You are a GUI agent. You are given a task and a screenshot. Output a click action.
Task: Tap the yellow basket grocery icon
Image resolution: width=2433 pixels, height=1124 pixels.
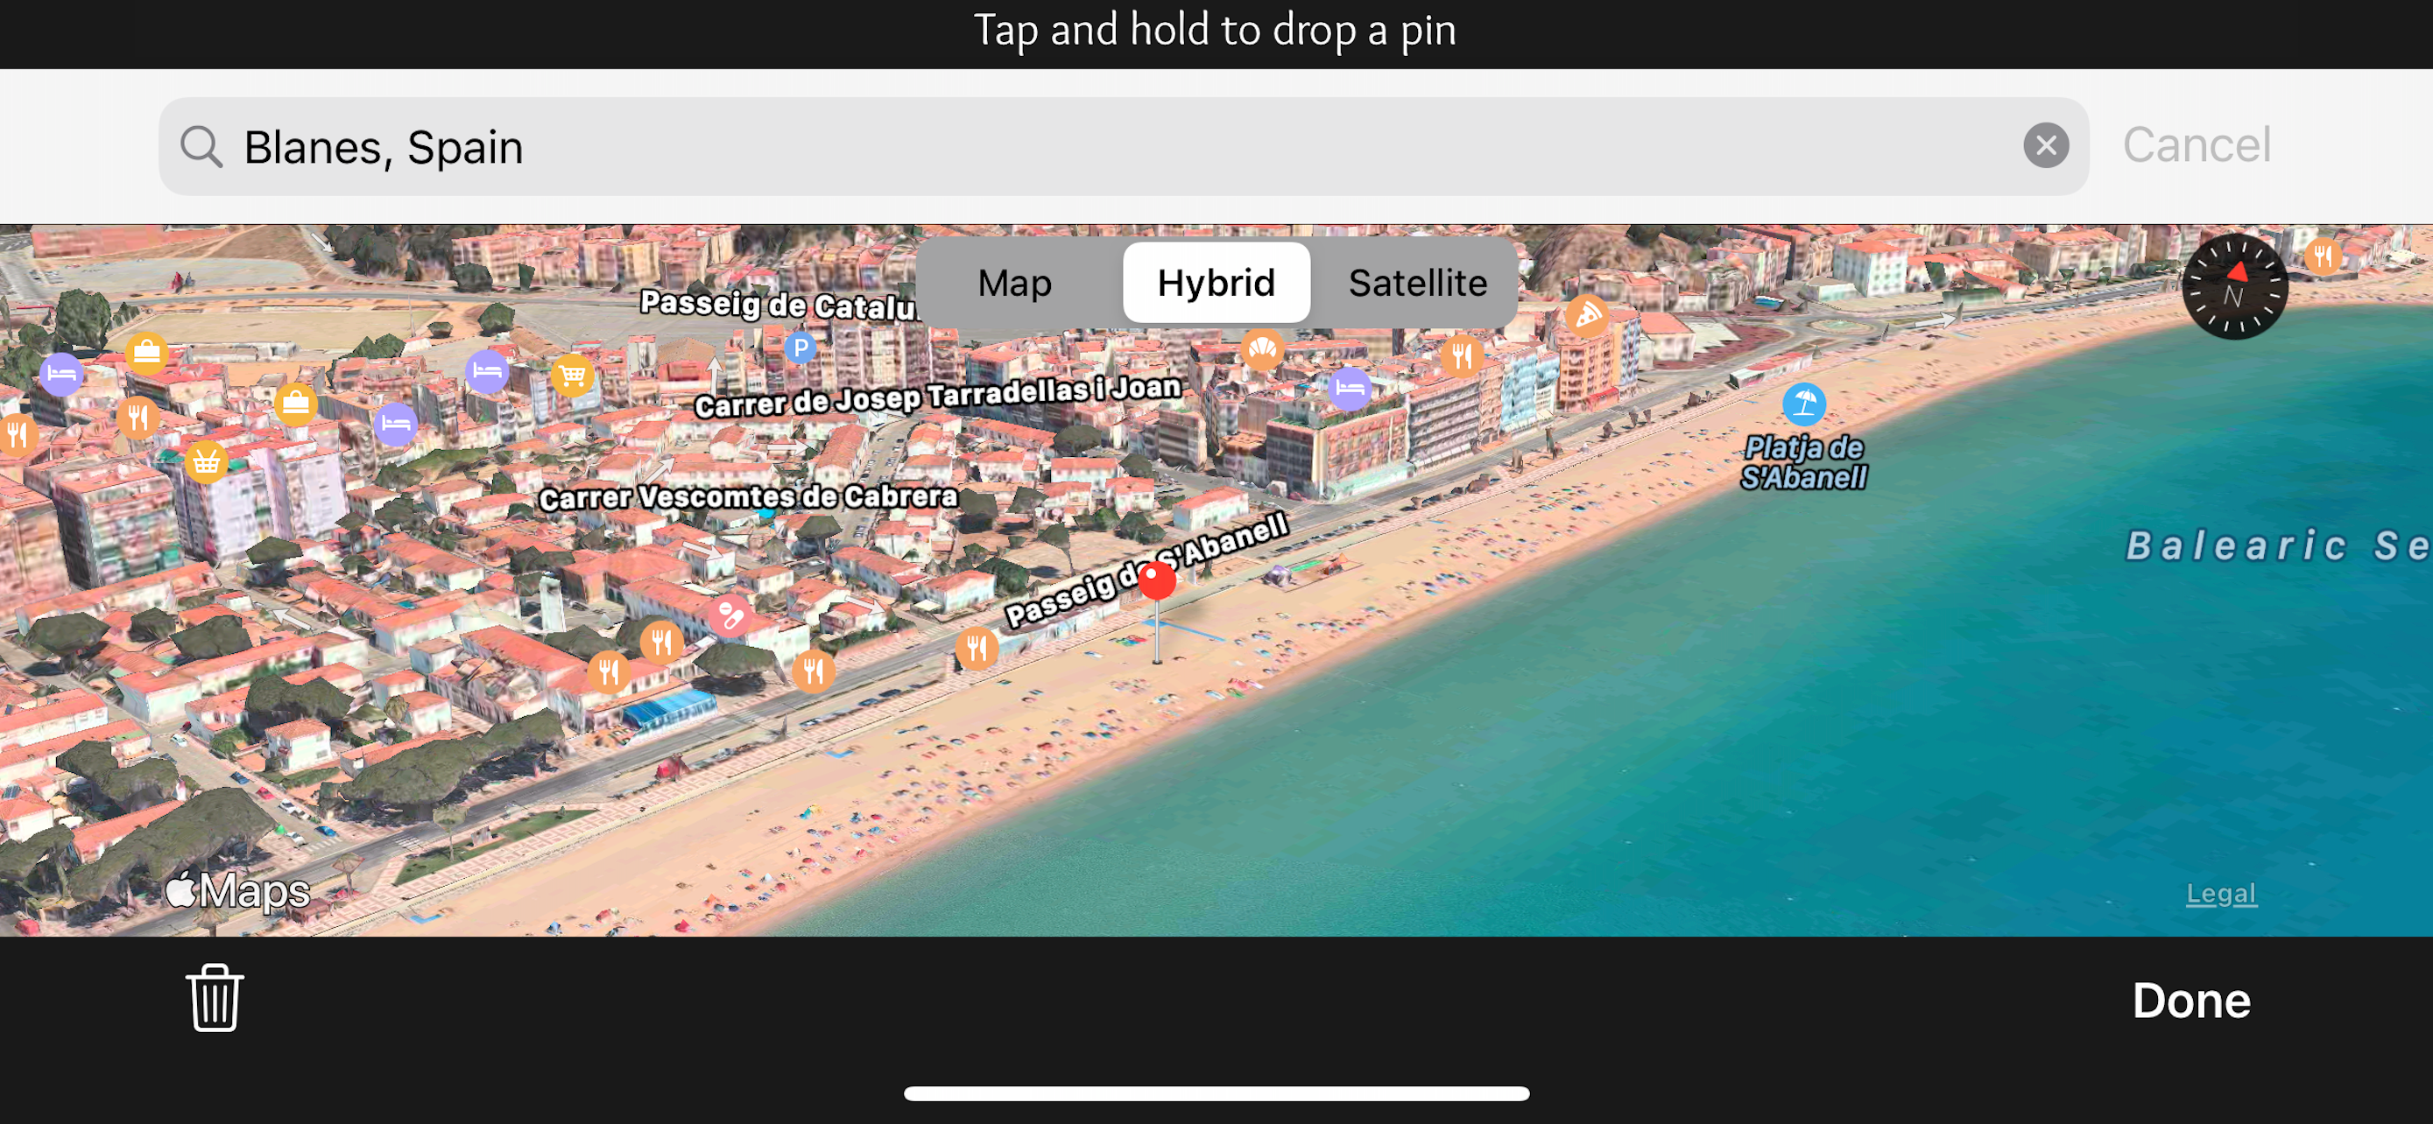(x=206, y=462)
